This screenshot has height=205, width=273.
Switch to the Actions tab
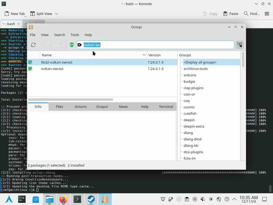point(81,107)
